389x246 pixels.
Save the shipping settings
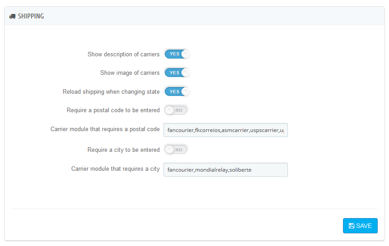[x=360, y=226]
